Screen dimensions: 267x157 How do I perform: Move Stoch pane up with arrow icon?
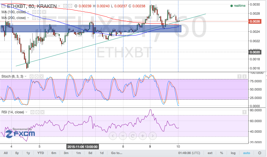(240, 76)
